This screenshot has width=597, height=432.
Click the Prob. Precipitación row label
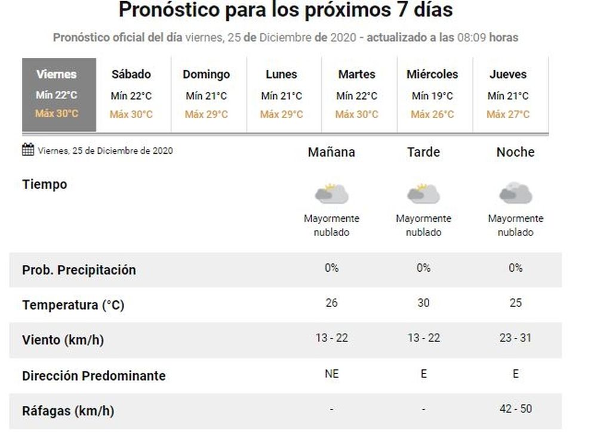point(79,270)
